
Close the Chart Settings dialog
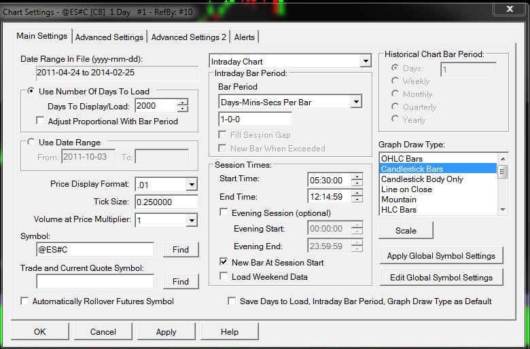[510, 9]
